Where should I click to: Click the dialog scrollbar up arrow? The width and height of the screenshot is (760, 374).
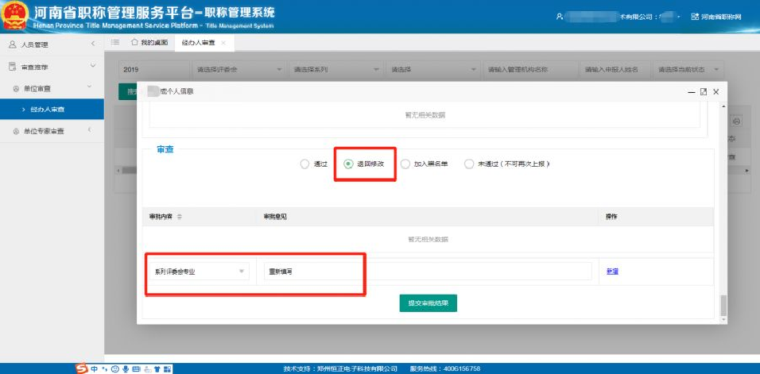click(723, 106)
